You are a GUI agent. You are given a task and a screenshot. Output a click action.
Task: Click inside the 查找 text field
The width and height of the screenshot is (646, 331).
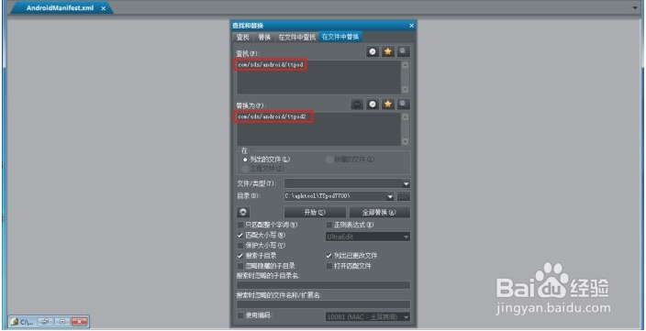318,77
